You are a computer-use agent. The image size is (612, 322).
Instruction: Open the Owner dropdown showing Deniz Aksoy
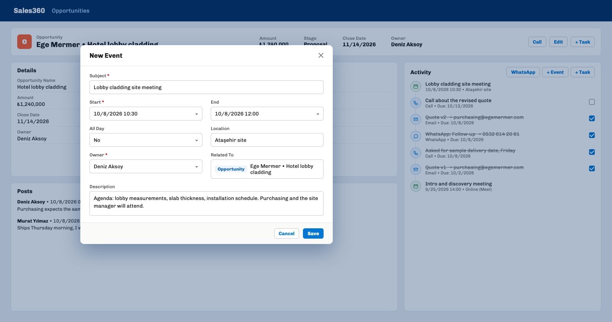[x=146, y=166]
